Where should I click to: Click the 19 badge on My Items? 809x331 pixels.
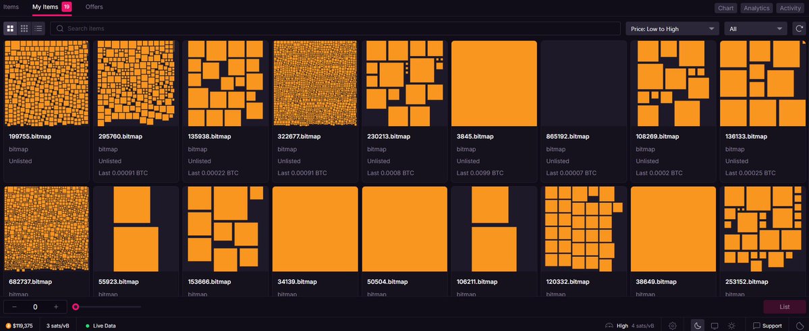tap(67, 7)
